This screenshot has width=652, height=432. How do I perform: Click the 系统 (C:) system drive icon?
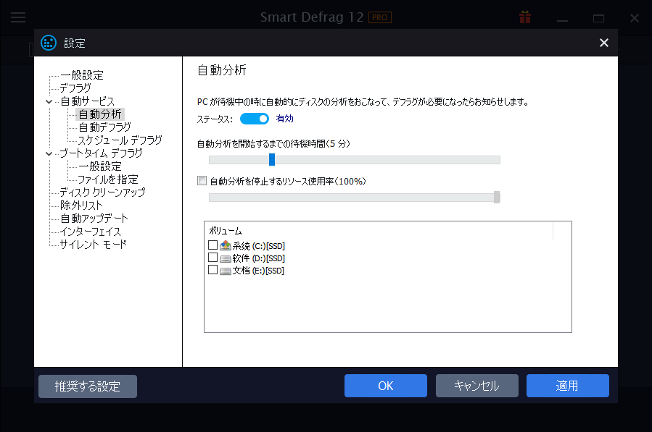point(226,246)
